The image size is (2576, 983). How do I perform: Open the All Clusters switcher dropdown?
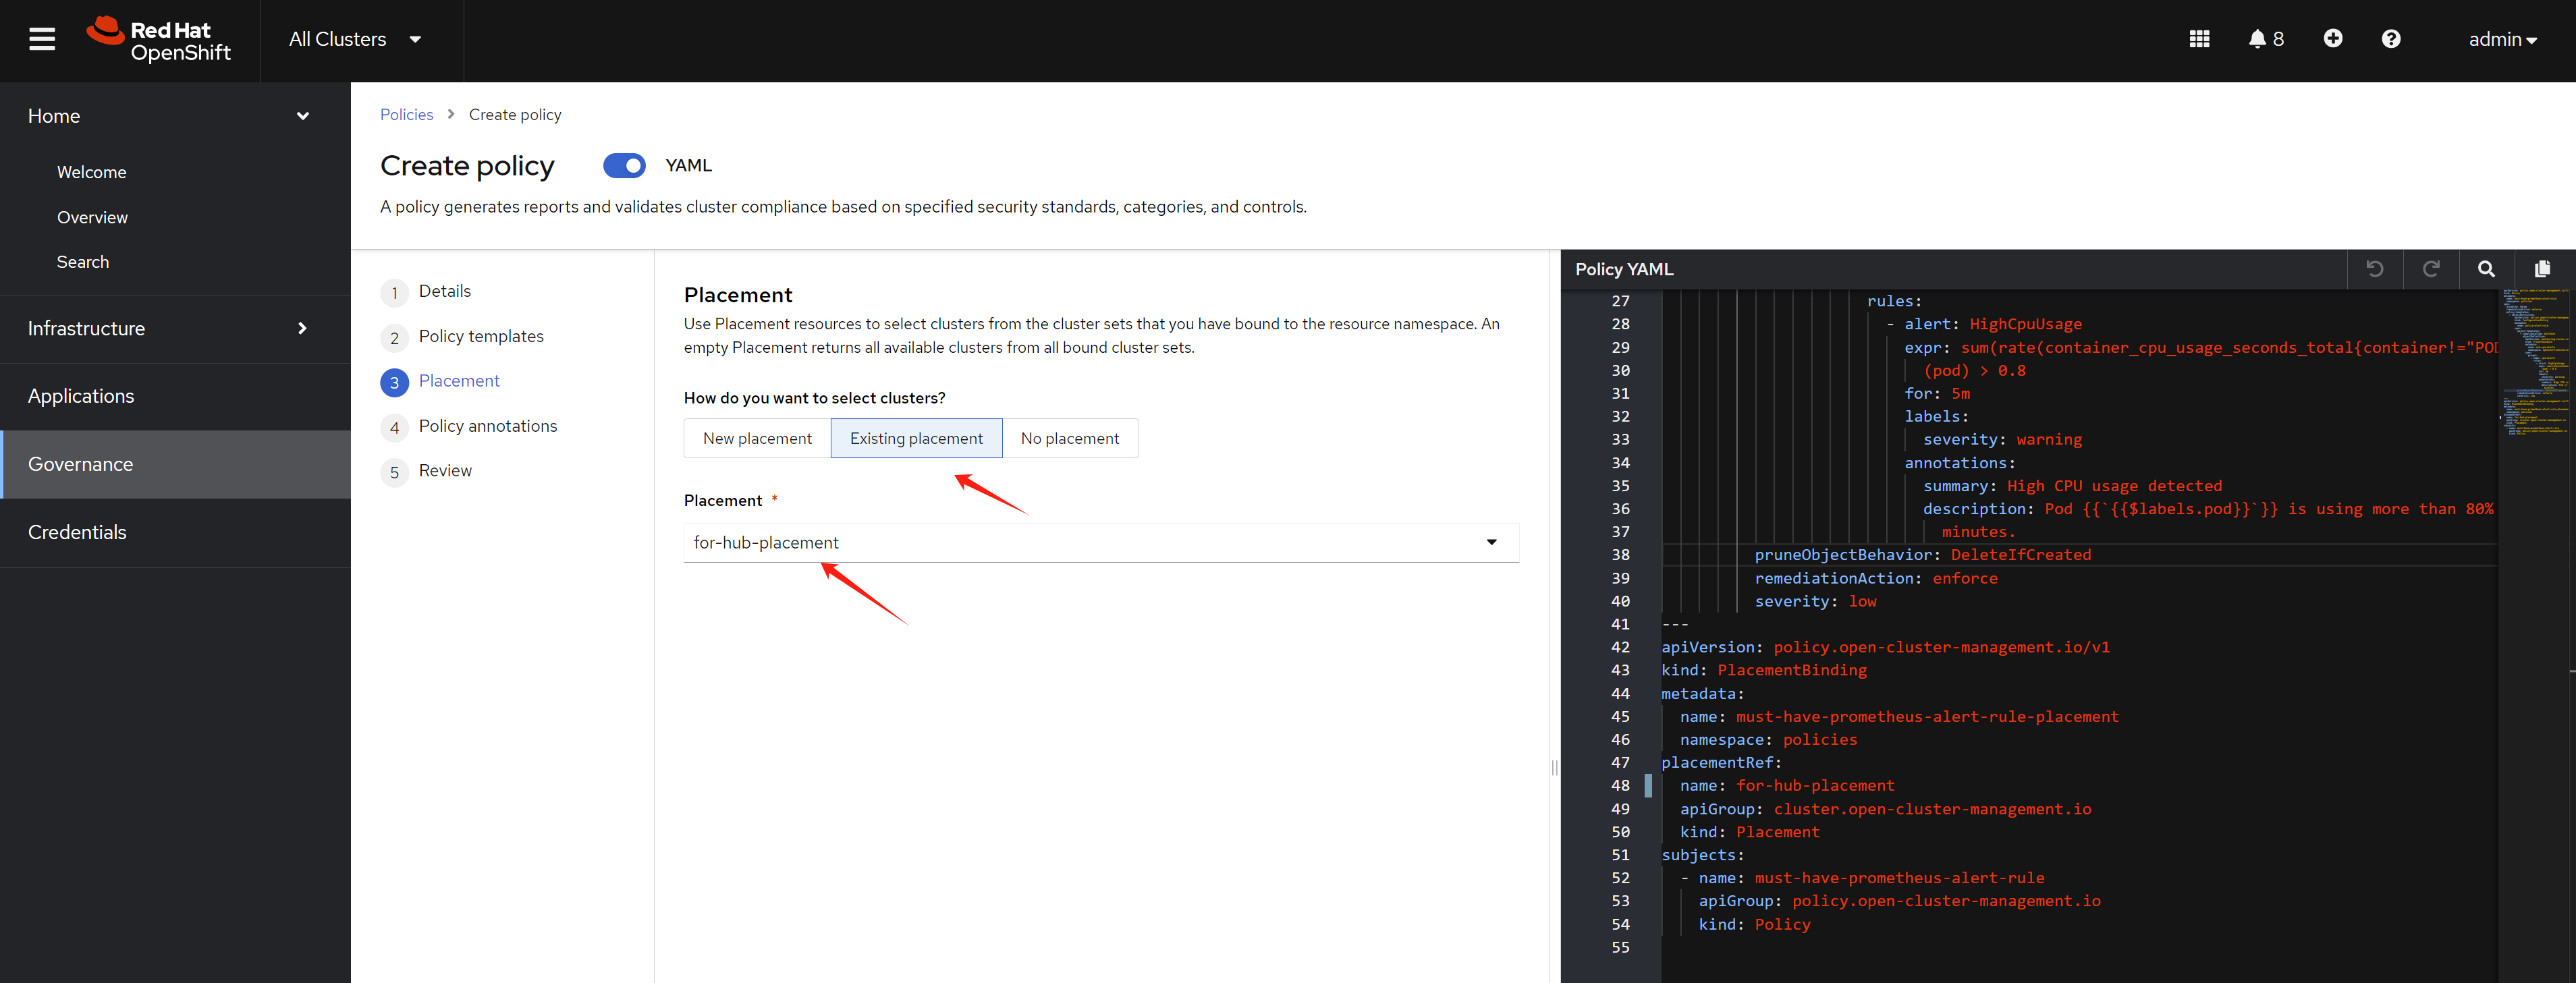pyautogui.click(x=355, y=40)
